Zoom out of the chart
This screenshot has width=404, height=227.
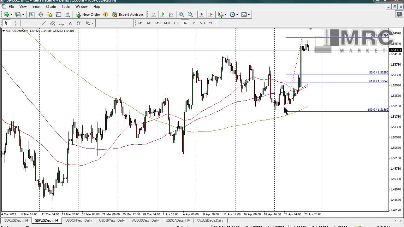(x=190, y=15)
